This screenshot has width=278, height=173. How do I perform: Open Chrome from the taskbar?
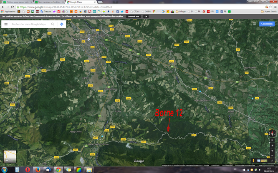58,170
